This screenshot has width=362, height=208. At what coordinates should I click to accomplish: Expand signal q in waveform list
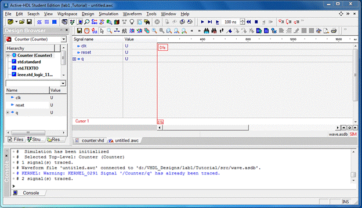tap(74, 59)
